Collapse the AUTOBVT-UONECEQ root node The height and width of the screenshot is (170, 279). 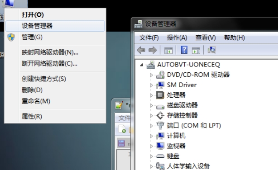pyautogui.click(x=142, y=65)
